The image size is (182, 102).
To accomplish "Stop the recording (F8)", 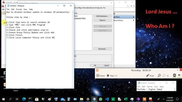I will 112,76.
